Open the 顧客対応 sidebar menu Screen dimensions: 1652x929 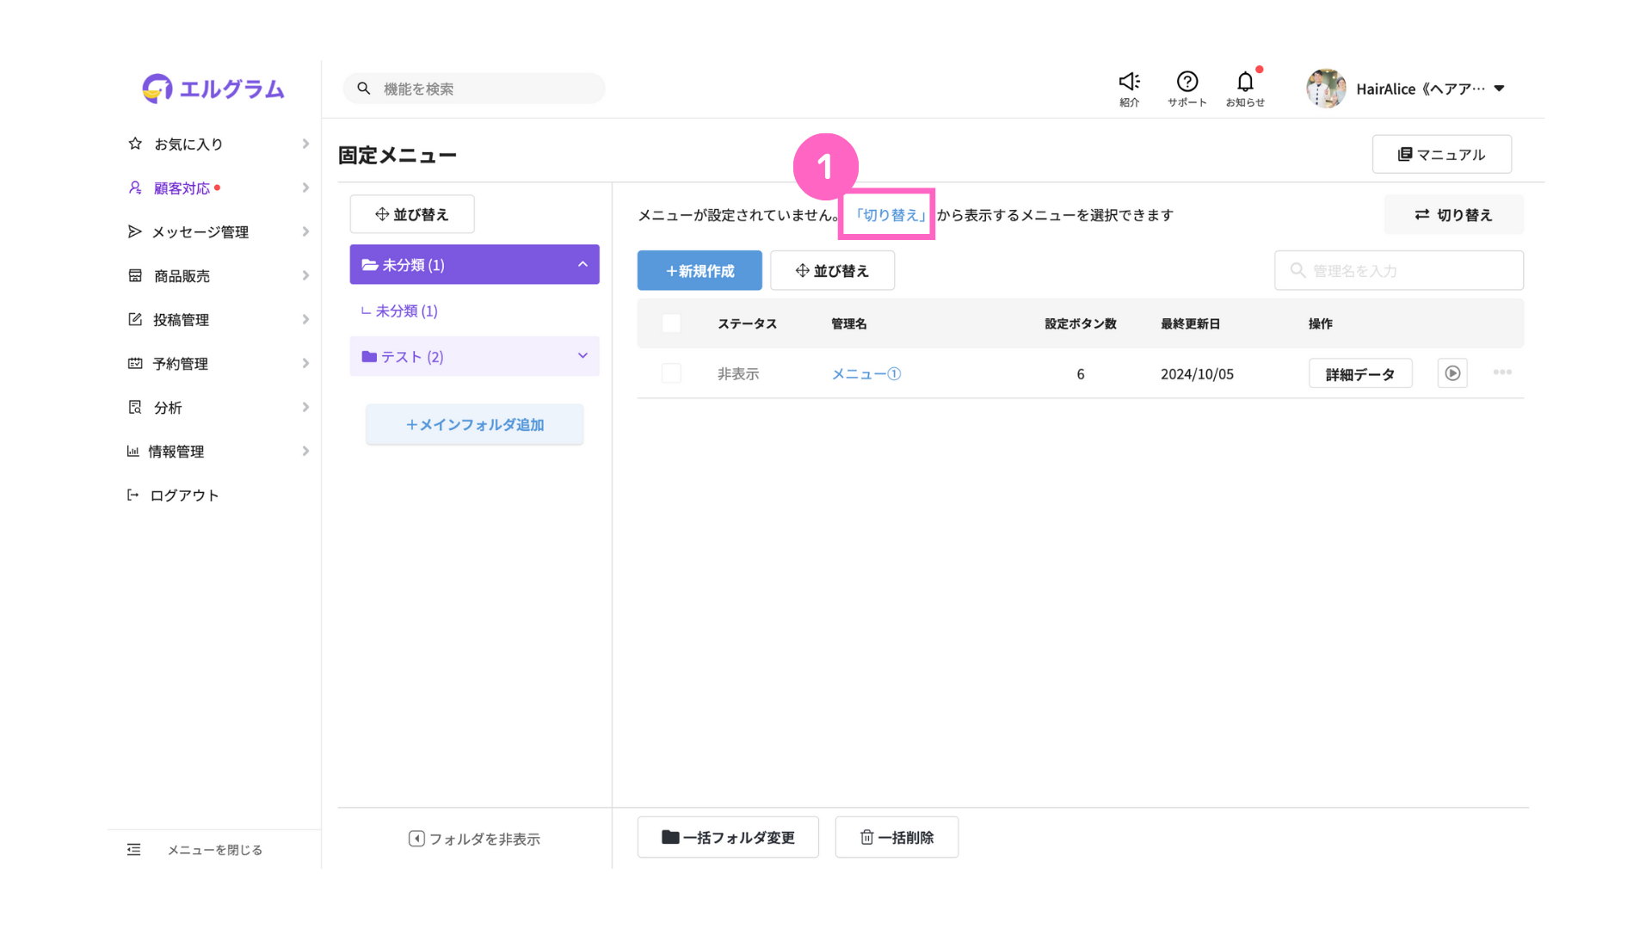click(219, 188)
